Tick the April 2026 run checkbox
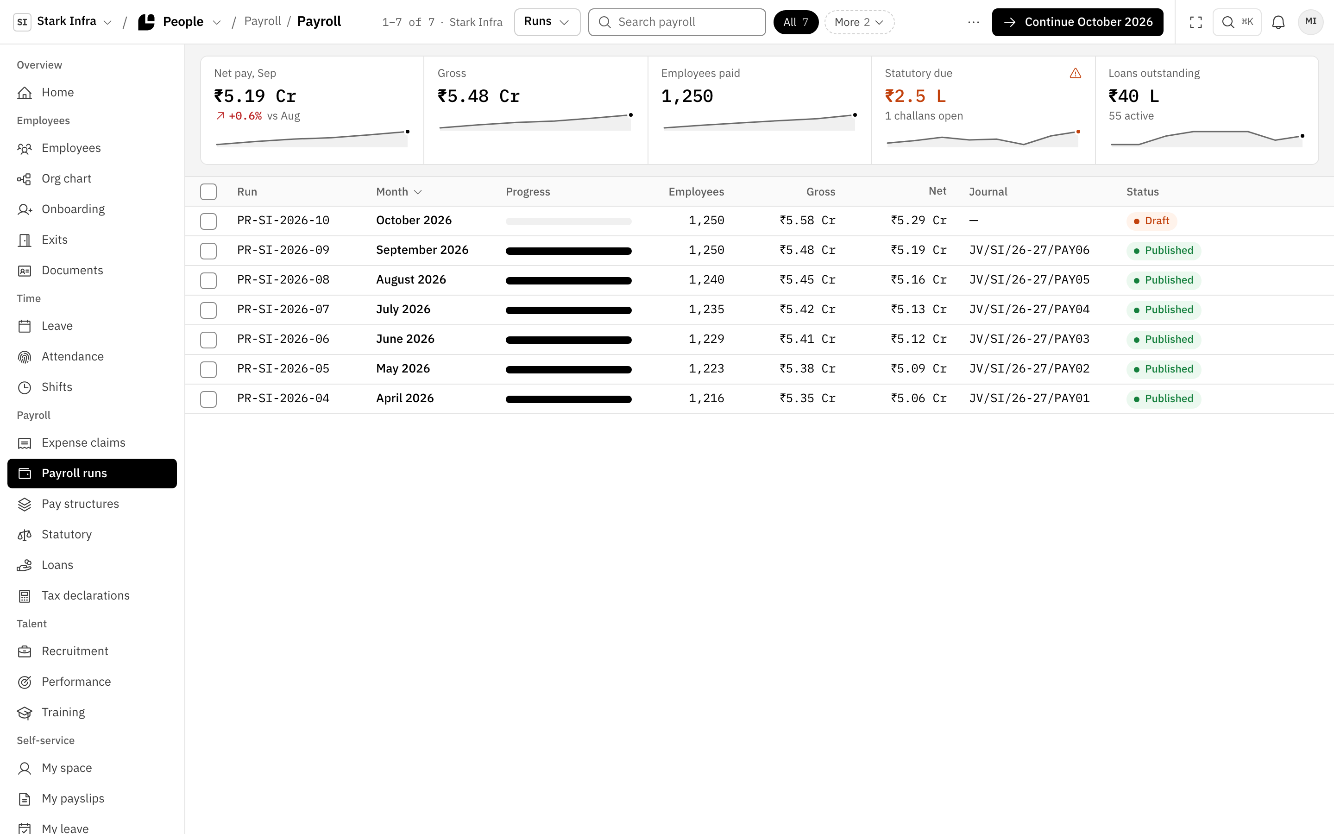 coord(208,399)
